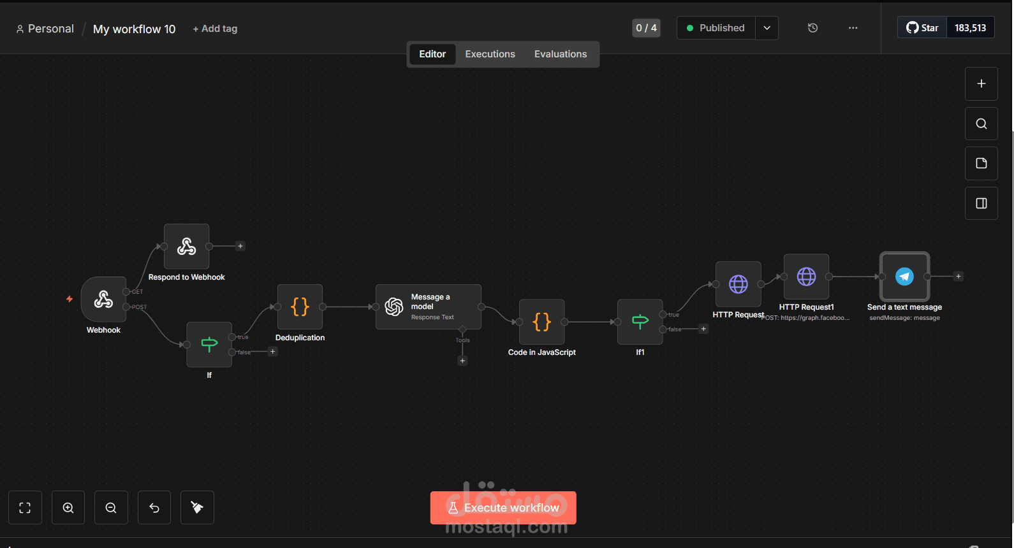Click the Webhook GET output handle
1014x548 pixels.
tap(126, 291)
